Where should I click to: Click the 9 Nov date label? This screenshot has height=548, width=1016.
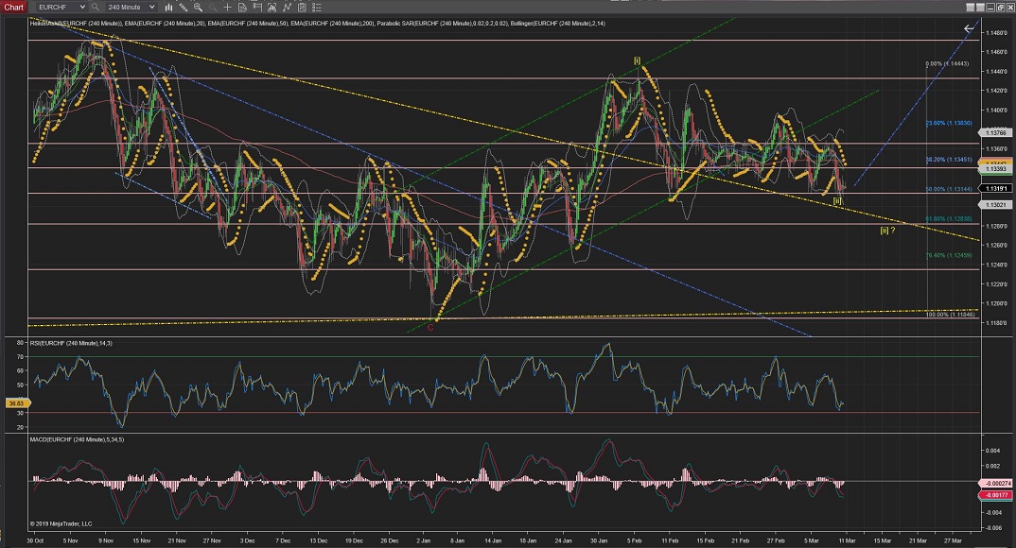[x=106, y=540]
